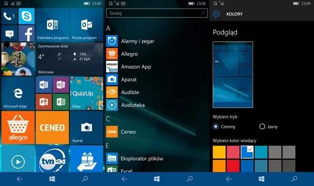314x186 pixels.
Task: Tap Windows button on Kolory navbar
Action: [262, 179]
